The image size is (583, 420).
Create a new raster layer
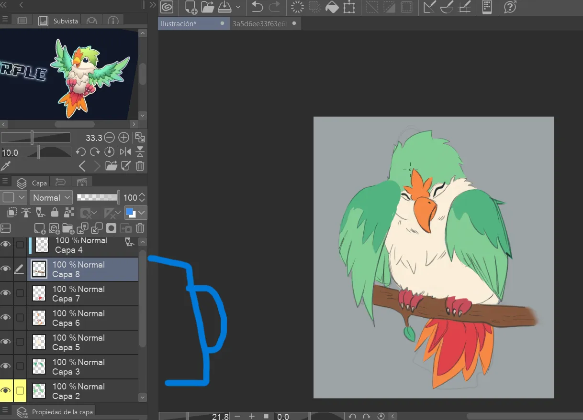pos(40,228)
